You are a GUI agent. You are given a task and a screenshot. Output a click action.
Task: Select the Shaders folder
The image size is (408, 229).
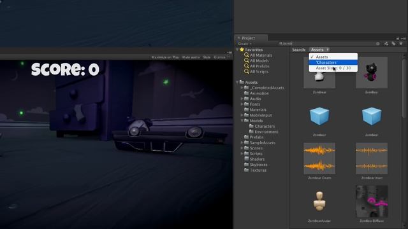click(x=257, y=159)
